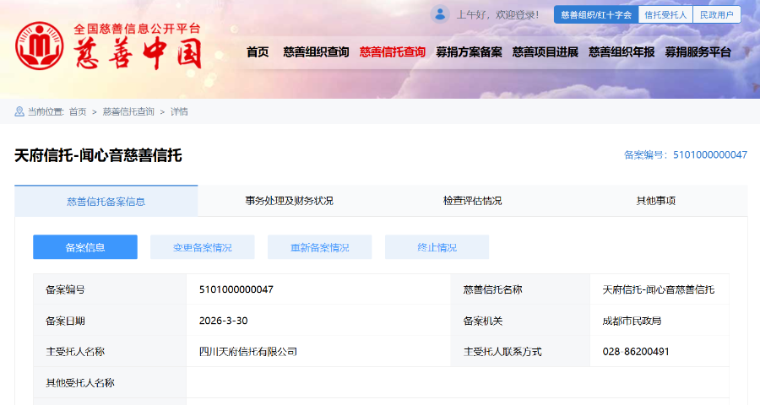Choose 慈善组织/红十字会 login type
760x405 pixels.
[x=596, y=15]
